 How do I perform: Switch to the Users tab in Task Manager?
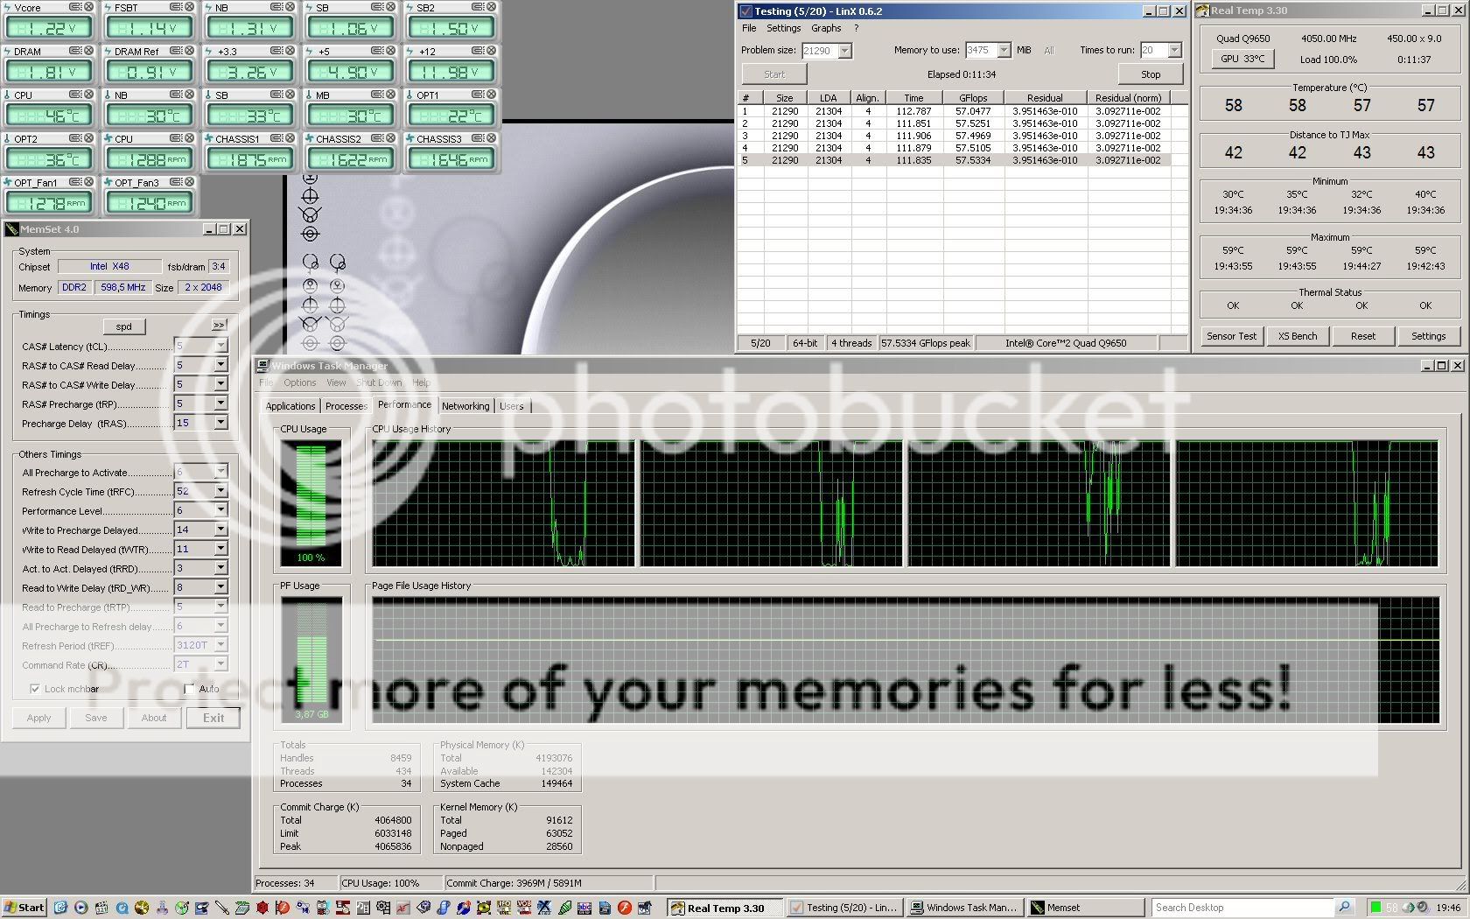[512, 406]
